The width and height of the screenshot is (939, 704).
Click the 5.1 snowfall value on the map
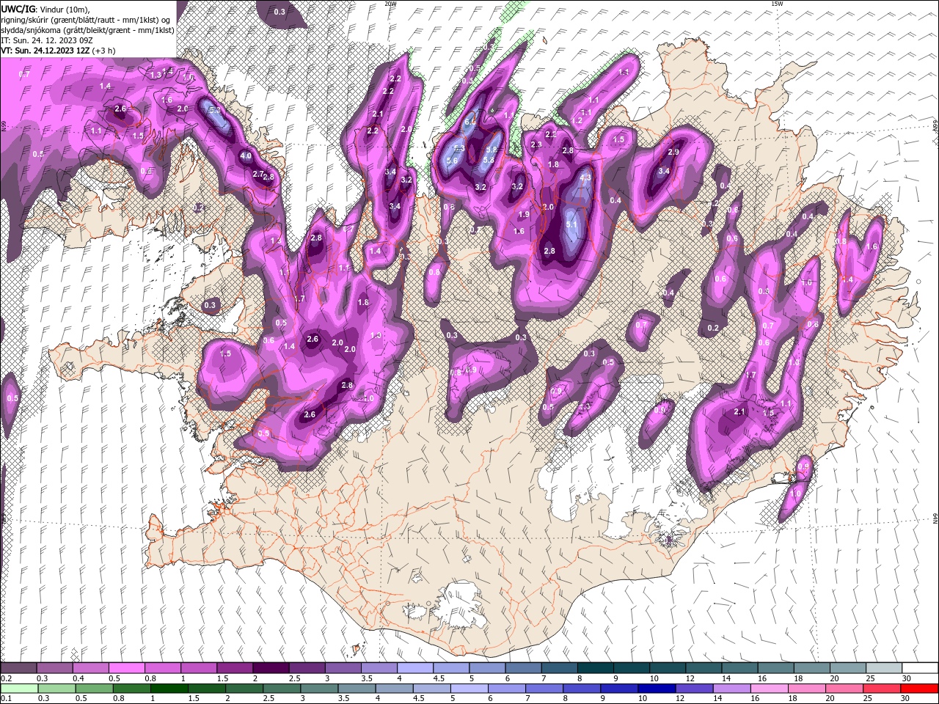(573, 225)
